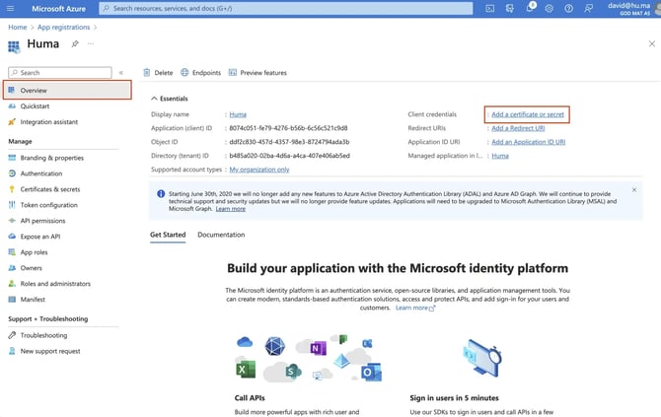This screenshot has width=661, height=417.
Task: Click the Call APIs heading
Action: [x=250, y=398]
